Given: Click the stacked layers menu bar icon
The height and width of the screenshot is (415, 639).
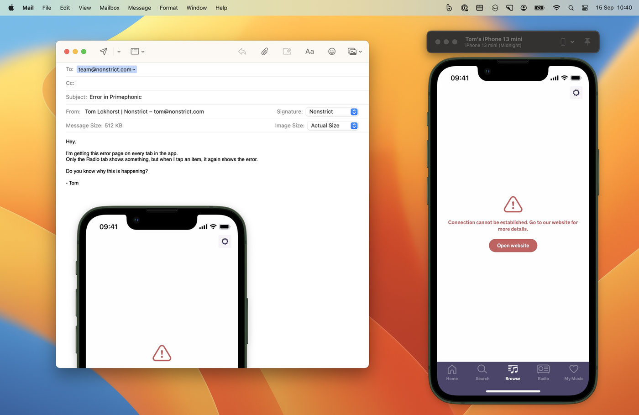Looking at the screenshot, I should click(495, 8).
